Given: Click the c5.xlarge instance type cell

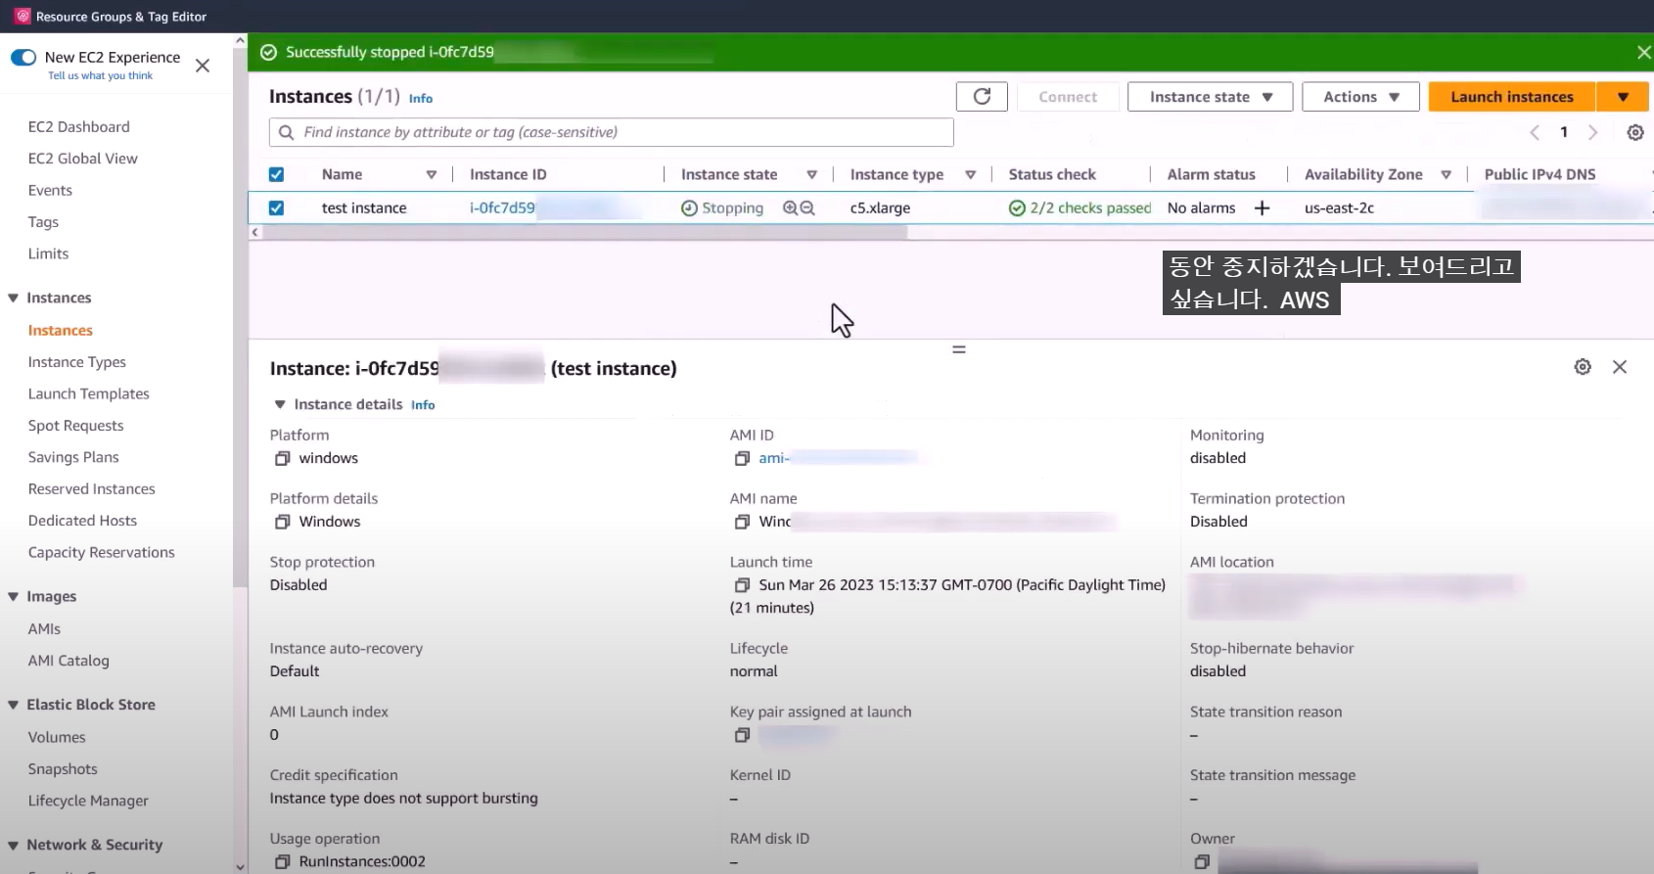Looking at the screenshot, I should pos(880,207).
